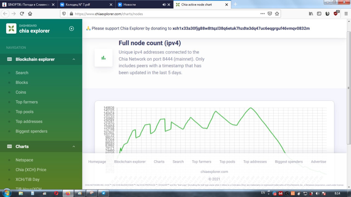
Task: Click the site security padlock icon
Action: coord(71,14)
